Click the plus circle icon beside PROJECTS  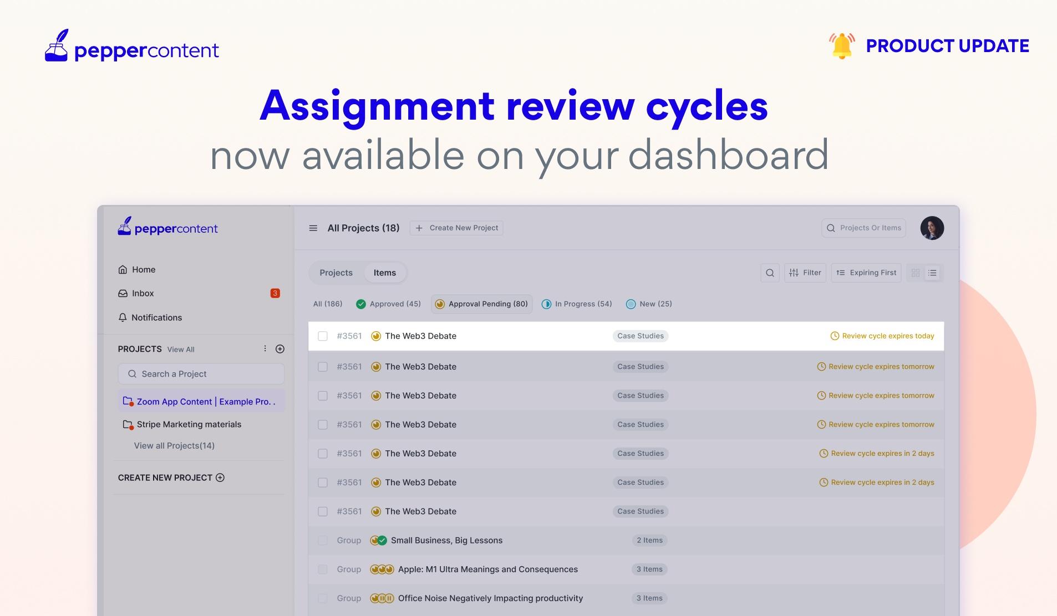[280, 349]
